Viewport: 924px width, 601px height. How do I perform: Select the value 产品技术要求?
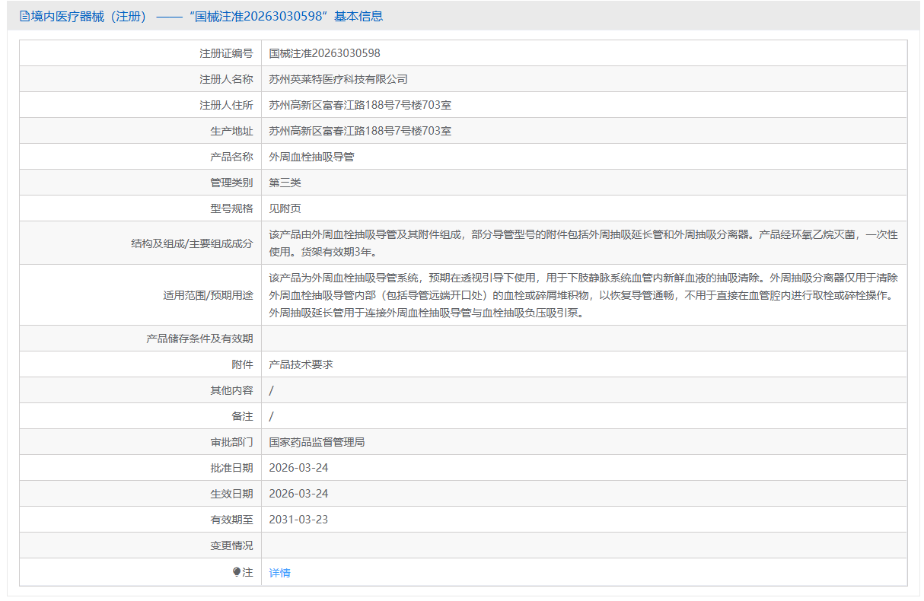301,364
